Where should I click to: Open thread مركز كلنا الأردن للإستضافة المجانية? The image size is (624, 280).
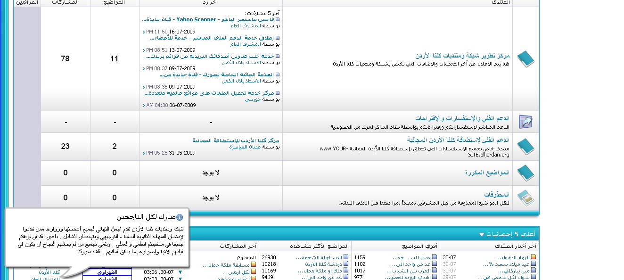(x=236, y=140)
